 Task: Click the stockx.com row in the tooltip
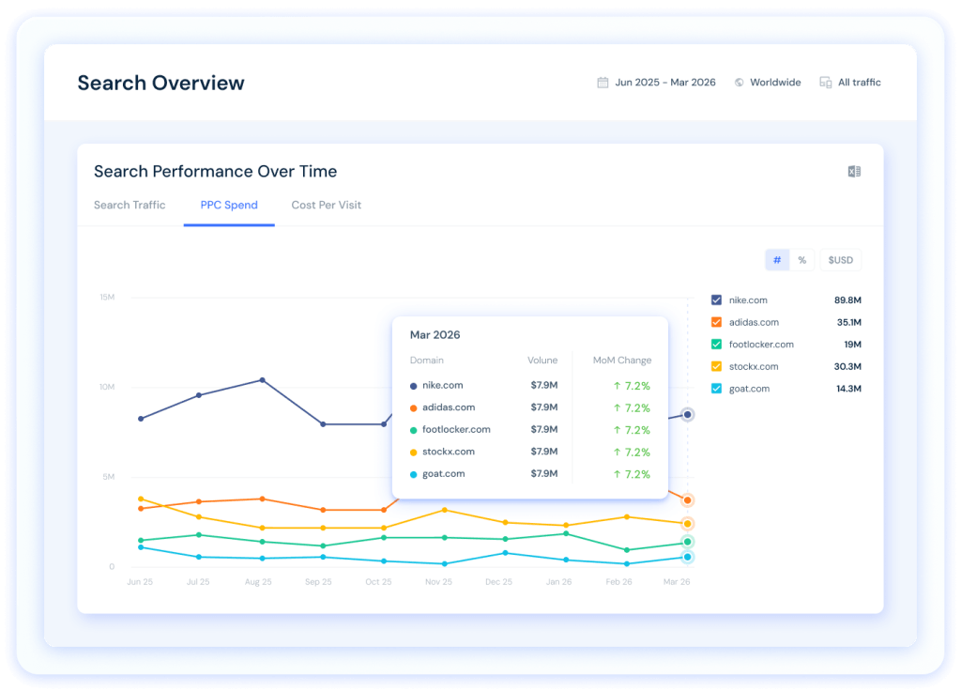click(530, 452)
